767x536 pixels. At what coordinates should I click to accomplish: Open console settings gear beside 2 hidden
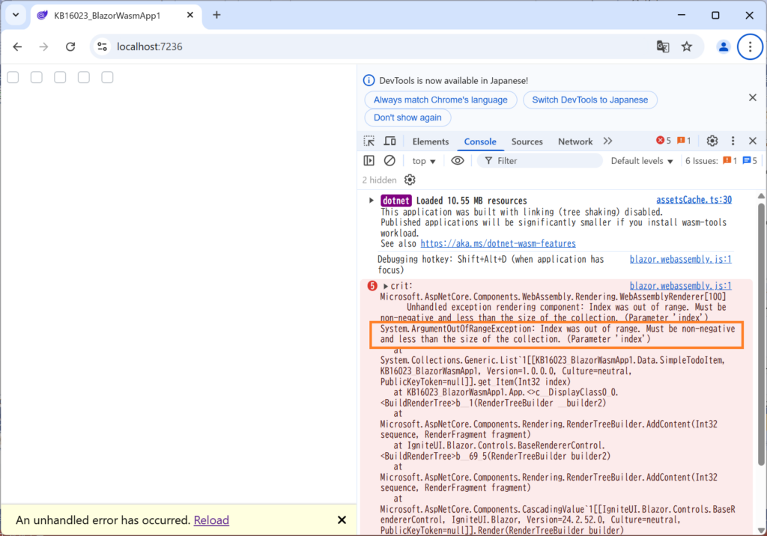click(410, 180)
